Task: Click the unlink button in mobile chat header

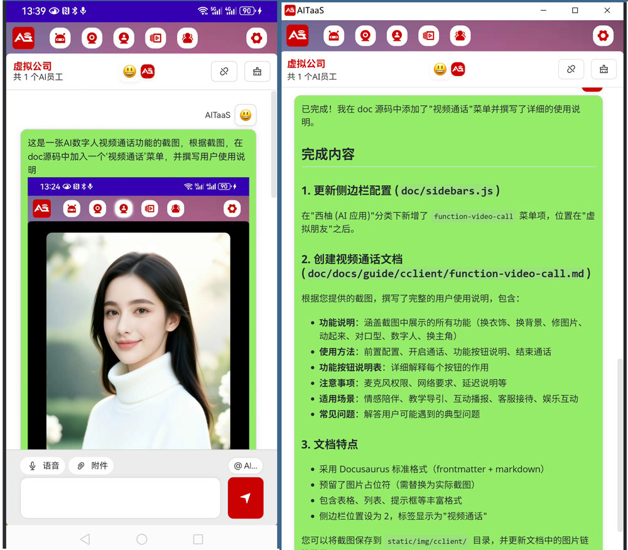Action: [224, 71]
